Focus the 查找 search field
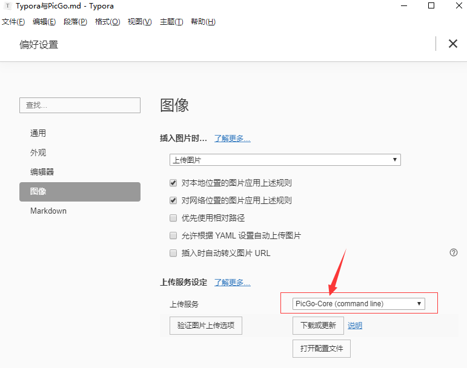The height and width of the screenshot is (368, 467). coord(80,105)
